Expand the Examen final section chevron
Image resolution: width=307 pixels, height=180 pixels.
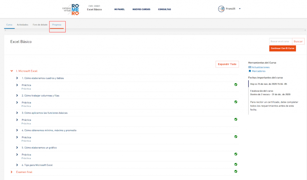(x=12, y=172)
